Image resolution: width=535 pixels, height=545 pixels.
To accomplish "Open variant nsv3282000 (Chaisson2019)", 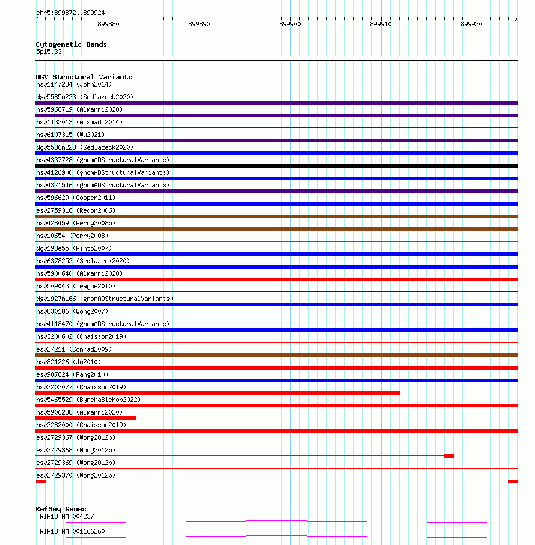I will (81, 425).
